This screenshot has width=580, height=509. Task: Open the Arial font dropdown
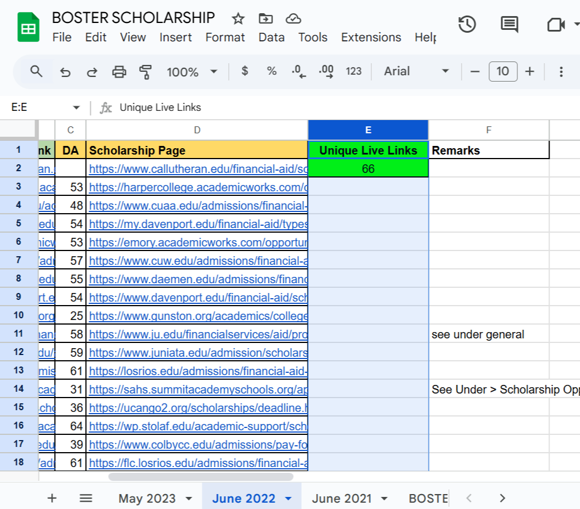(x=417, y=71)
